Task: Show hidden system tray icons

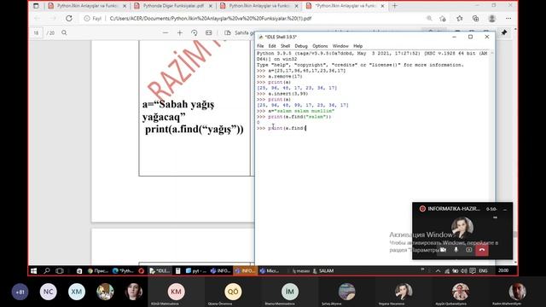Action: click(438, 271)
